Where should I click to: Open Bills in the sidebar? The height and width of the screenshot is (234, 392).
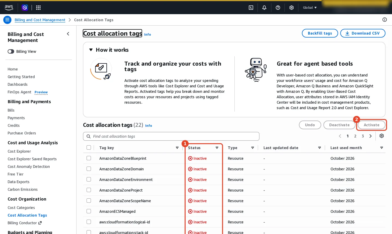11,110
